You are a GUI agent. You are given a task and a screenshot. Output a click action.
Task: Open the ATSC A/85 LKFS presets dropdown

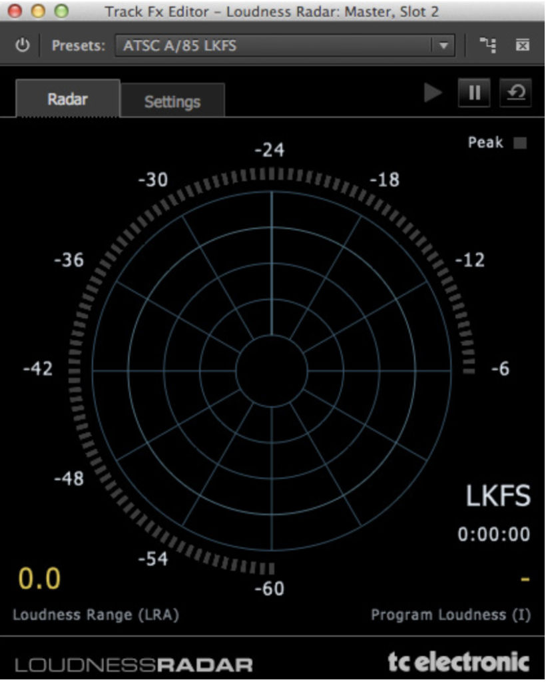pyautogui.click(x=285, y=46)
